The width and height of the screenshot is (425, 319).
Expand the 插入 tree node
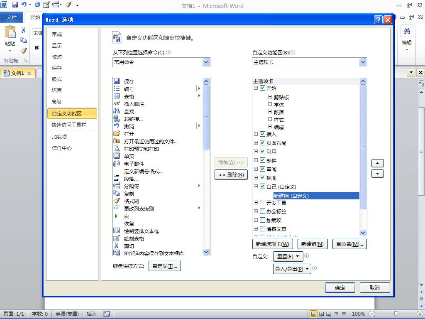(x=256, y=134)
